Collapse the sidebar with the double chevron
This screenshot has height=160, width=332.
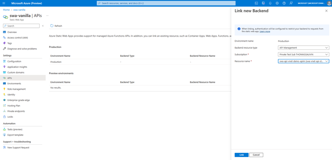[x=43, y=26]
